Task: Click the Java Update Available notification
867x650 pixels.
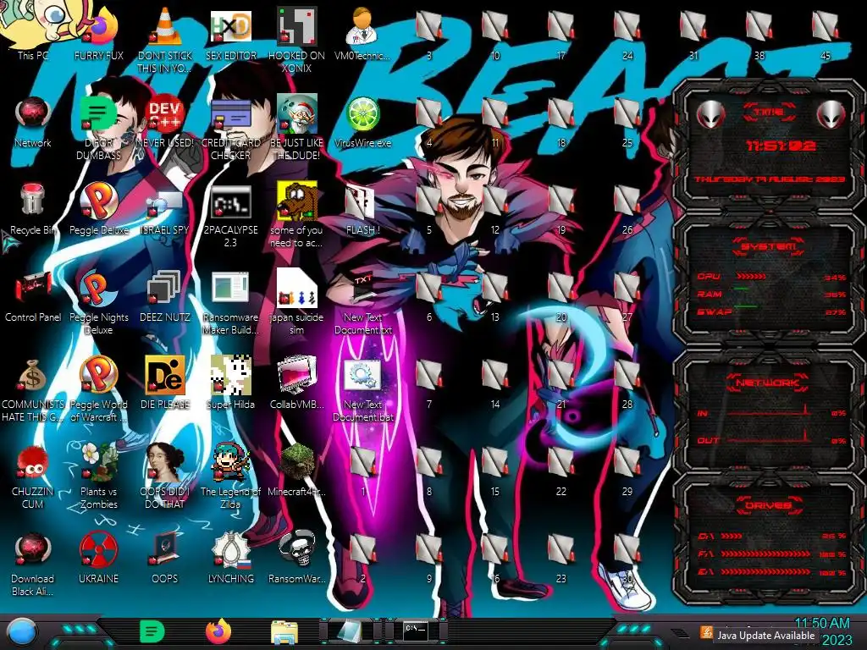Action: point(765,636)
